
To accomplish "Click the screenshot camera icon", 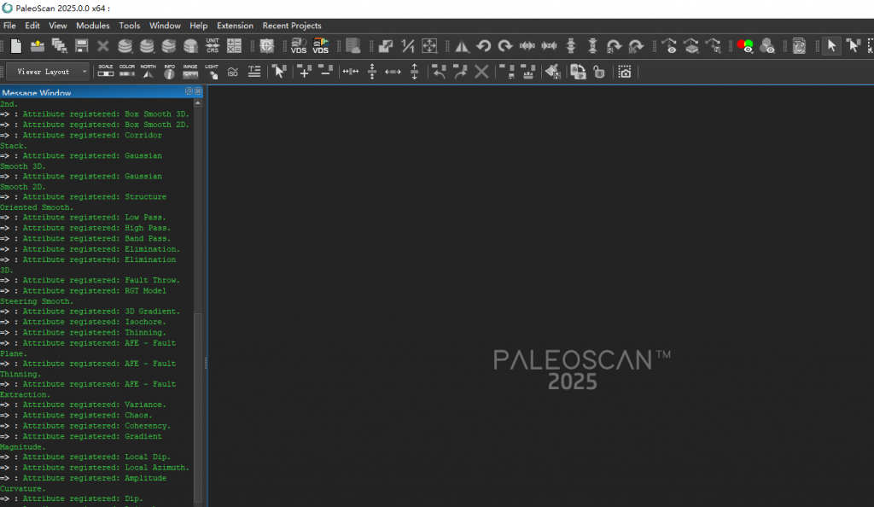I will (x=625, y=73).
